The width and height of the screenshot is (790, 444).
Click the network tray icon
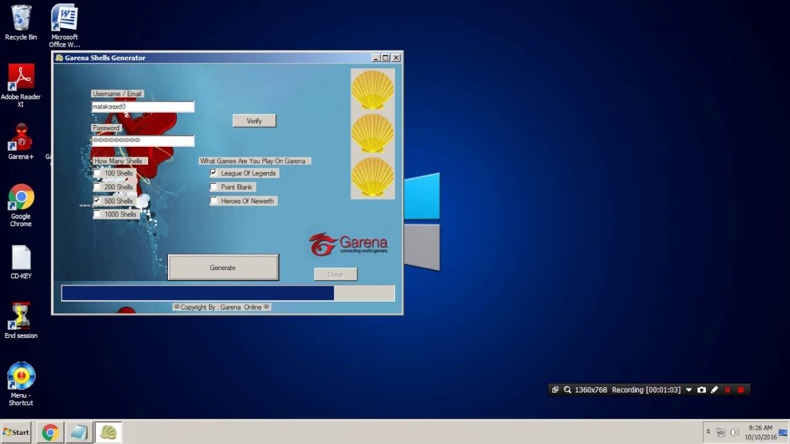(721, 432)
